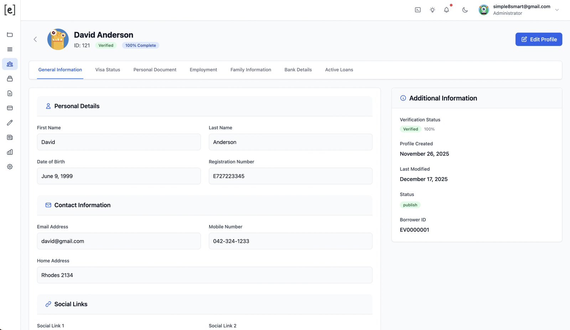Switch to the Visa Status tab

pyautogui.click(x=108, y=70)
